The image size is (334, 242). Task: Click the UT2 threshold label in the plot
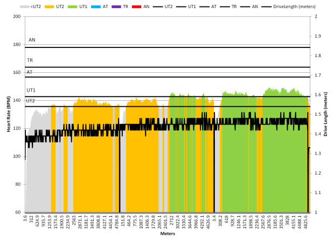coord(31,101)
